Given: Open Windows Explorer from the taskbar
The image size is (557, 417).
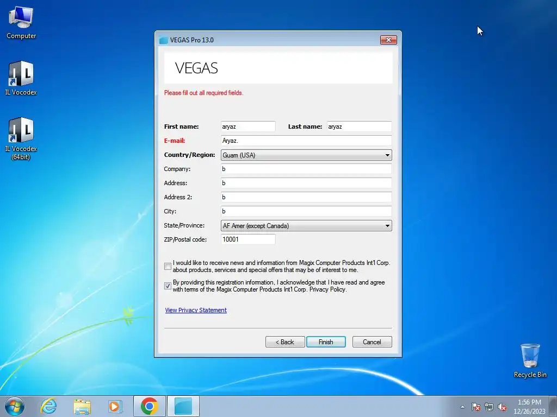Looking at the screenshot, I should pos(82,406).
